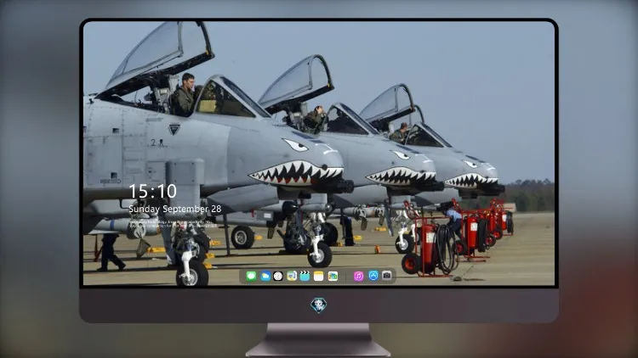Image resolution: width=638 pixels, height=358 pixels.
Task: Open the blue App Store icon
Action: (373, 276)
